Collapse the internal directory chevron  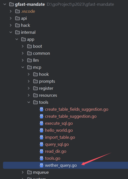click(x=11, y=32)
